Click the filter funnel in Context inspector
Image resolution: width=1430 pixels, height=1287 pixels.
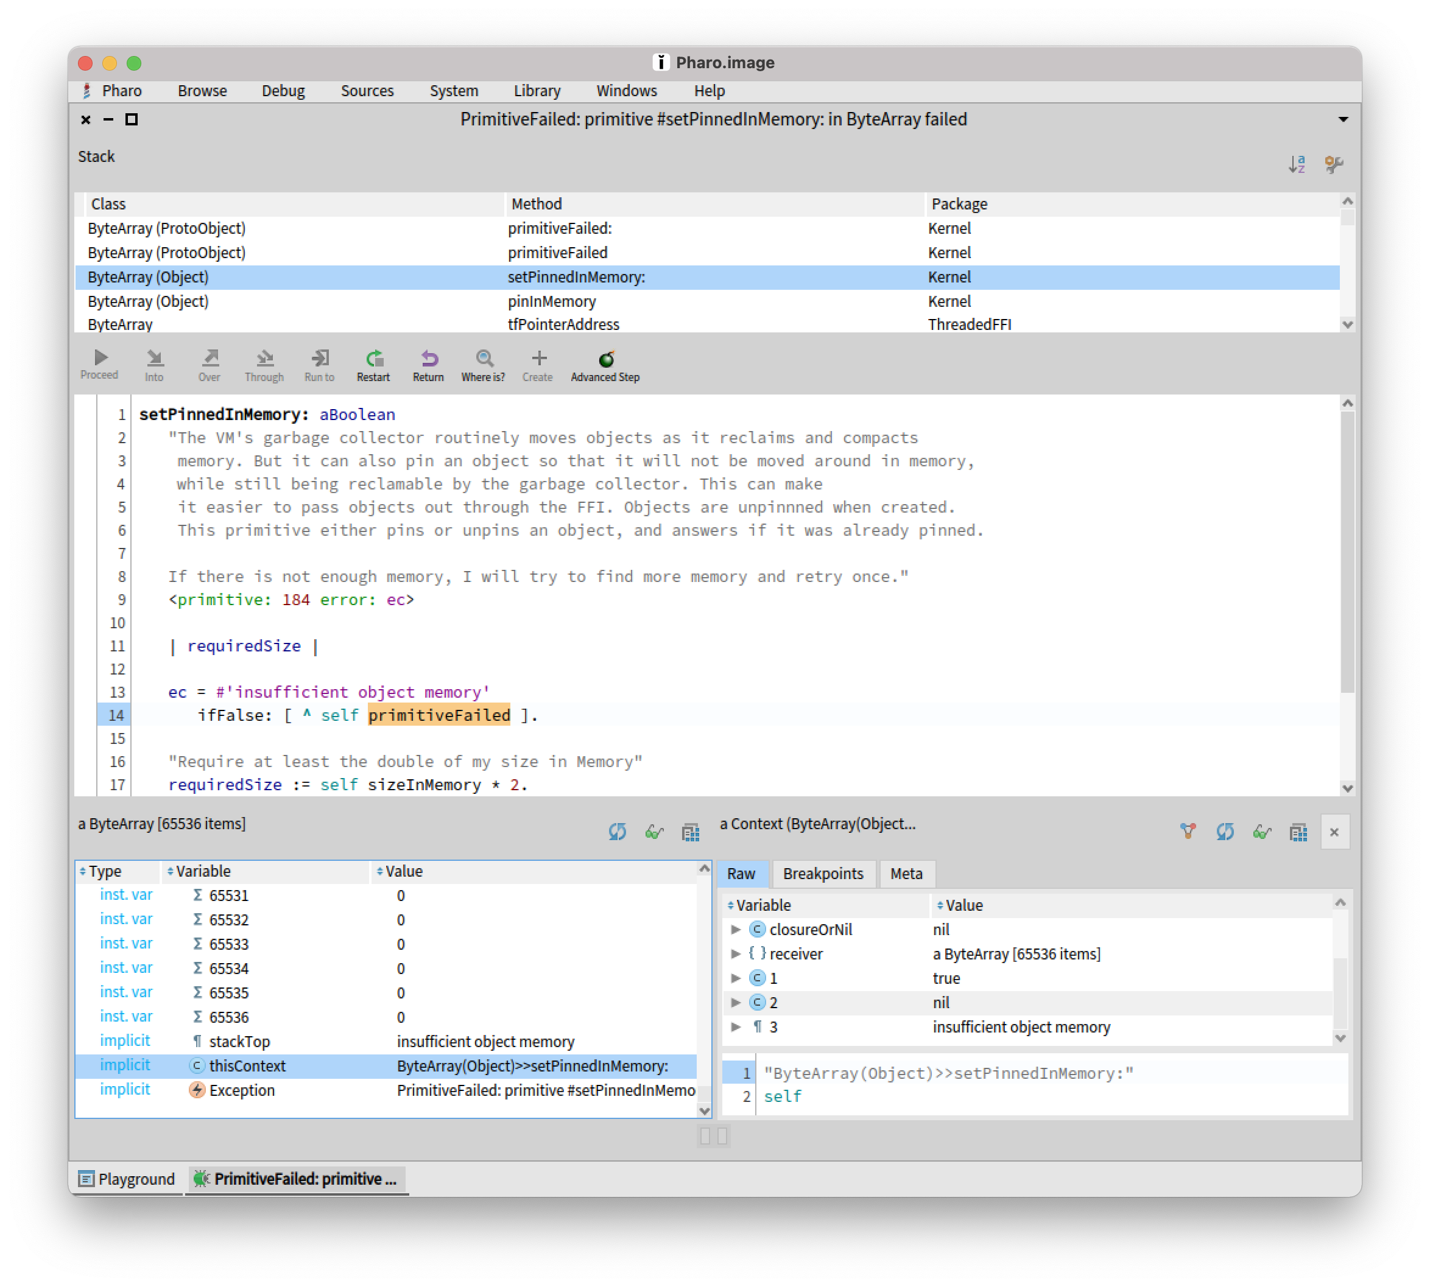click(1188, 832)
